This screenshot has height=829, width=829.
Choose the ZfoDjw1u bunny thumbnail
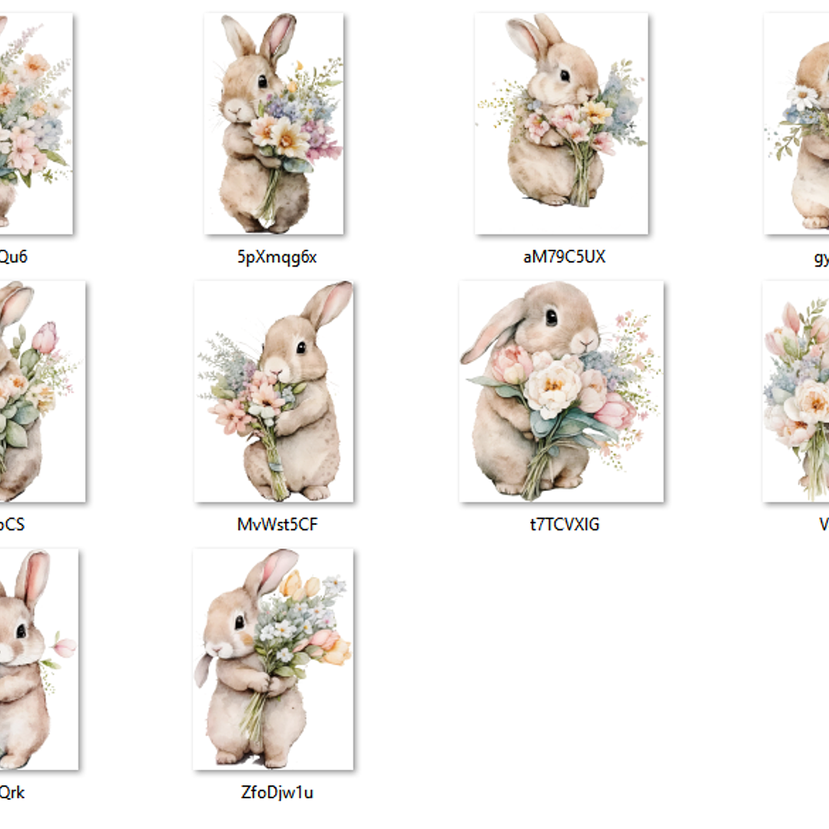pyautogui.click(x=273, y=658)
